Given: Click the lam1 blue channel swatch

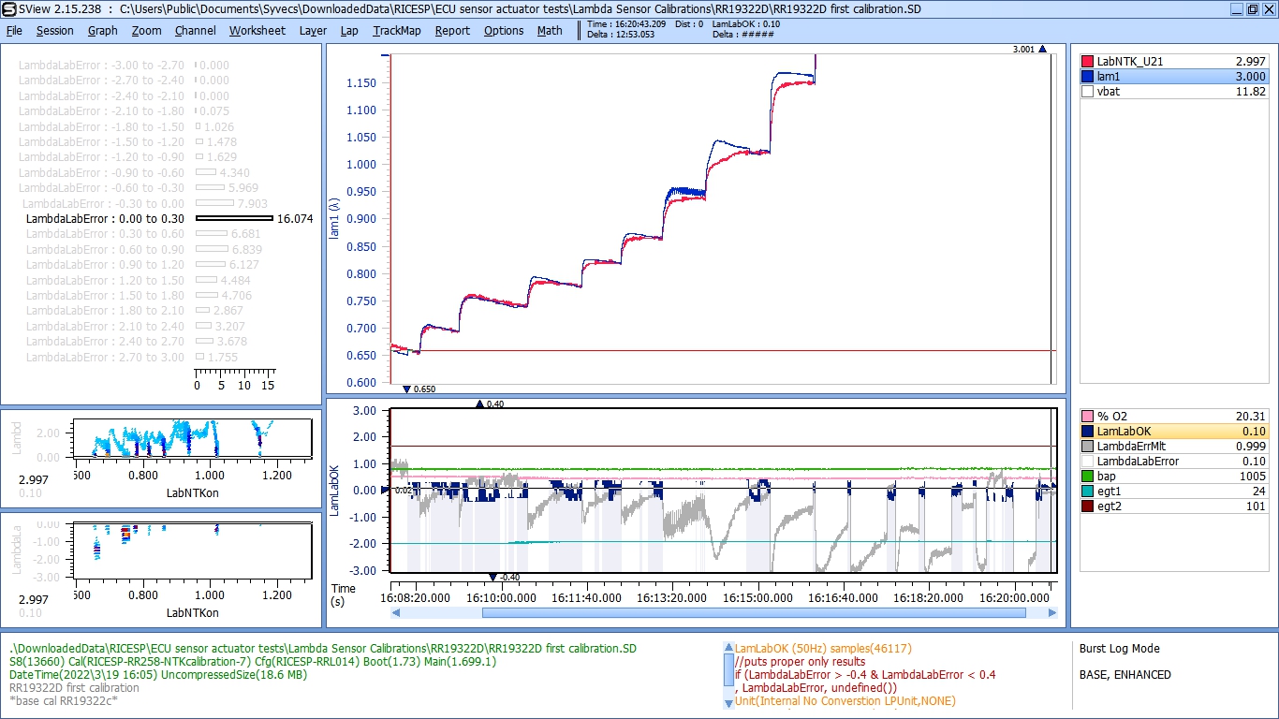Looking at the screenshot, I should (1087, 77).
